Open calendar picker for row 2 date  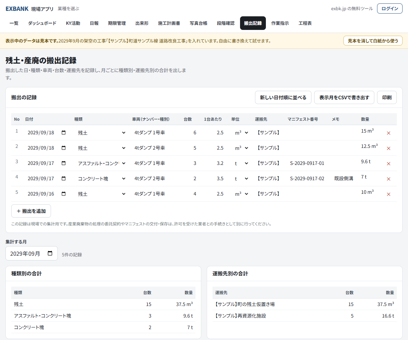[64, 148]
